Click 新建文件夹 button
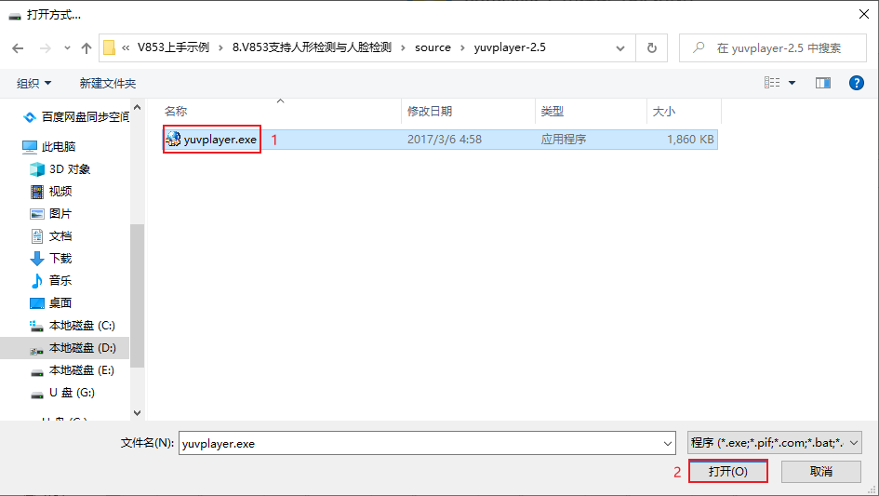Viewport: 879px width, 496px height. click(108, 84)
